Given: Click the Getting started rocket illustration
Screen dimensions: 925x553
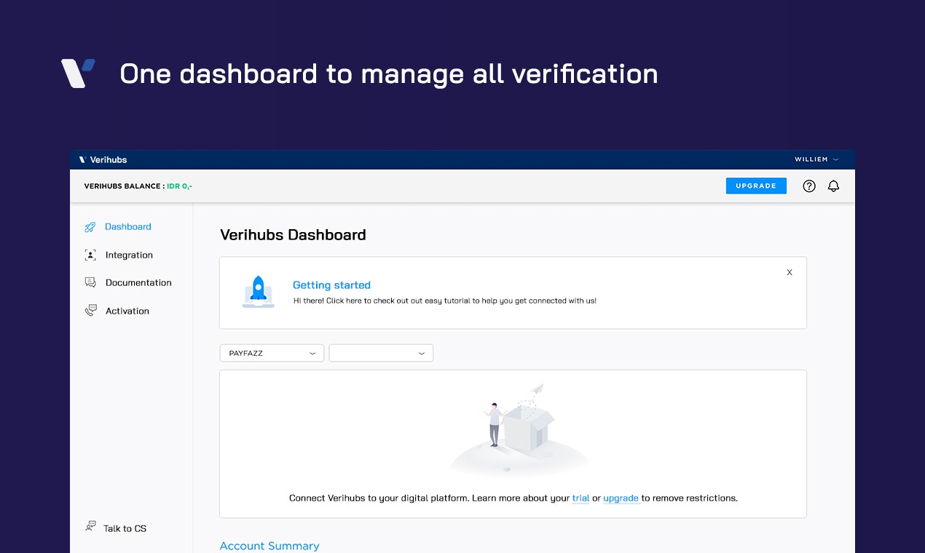Looking at the screenshot, I should coord(258,291).
